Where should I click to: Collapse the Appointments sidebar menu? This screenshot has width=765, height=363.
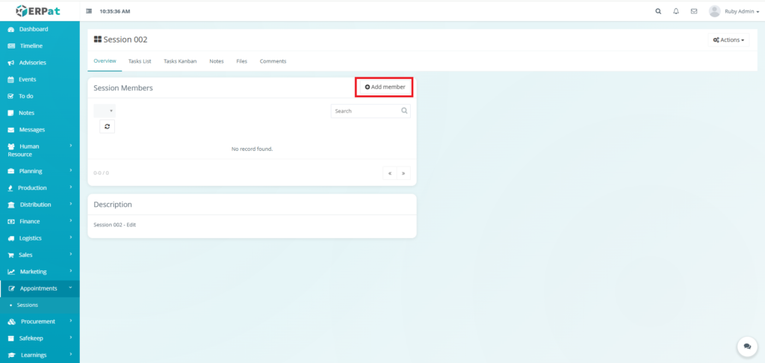40,288
